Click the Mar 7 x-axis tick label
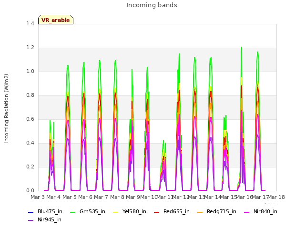Viewport: 305px width, 229px height. point(101,197)
